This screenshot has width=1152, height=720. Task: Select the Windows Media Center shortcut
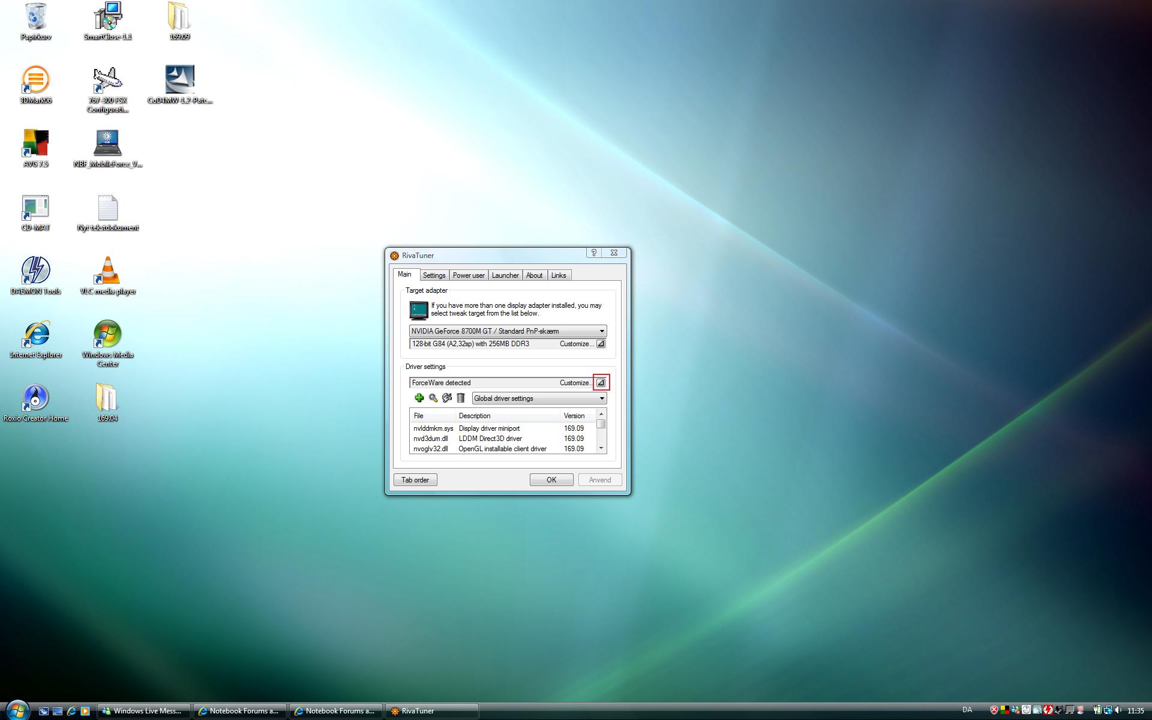pyautogui.click(x=107, y=343)
